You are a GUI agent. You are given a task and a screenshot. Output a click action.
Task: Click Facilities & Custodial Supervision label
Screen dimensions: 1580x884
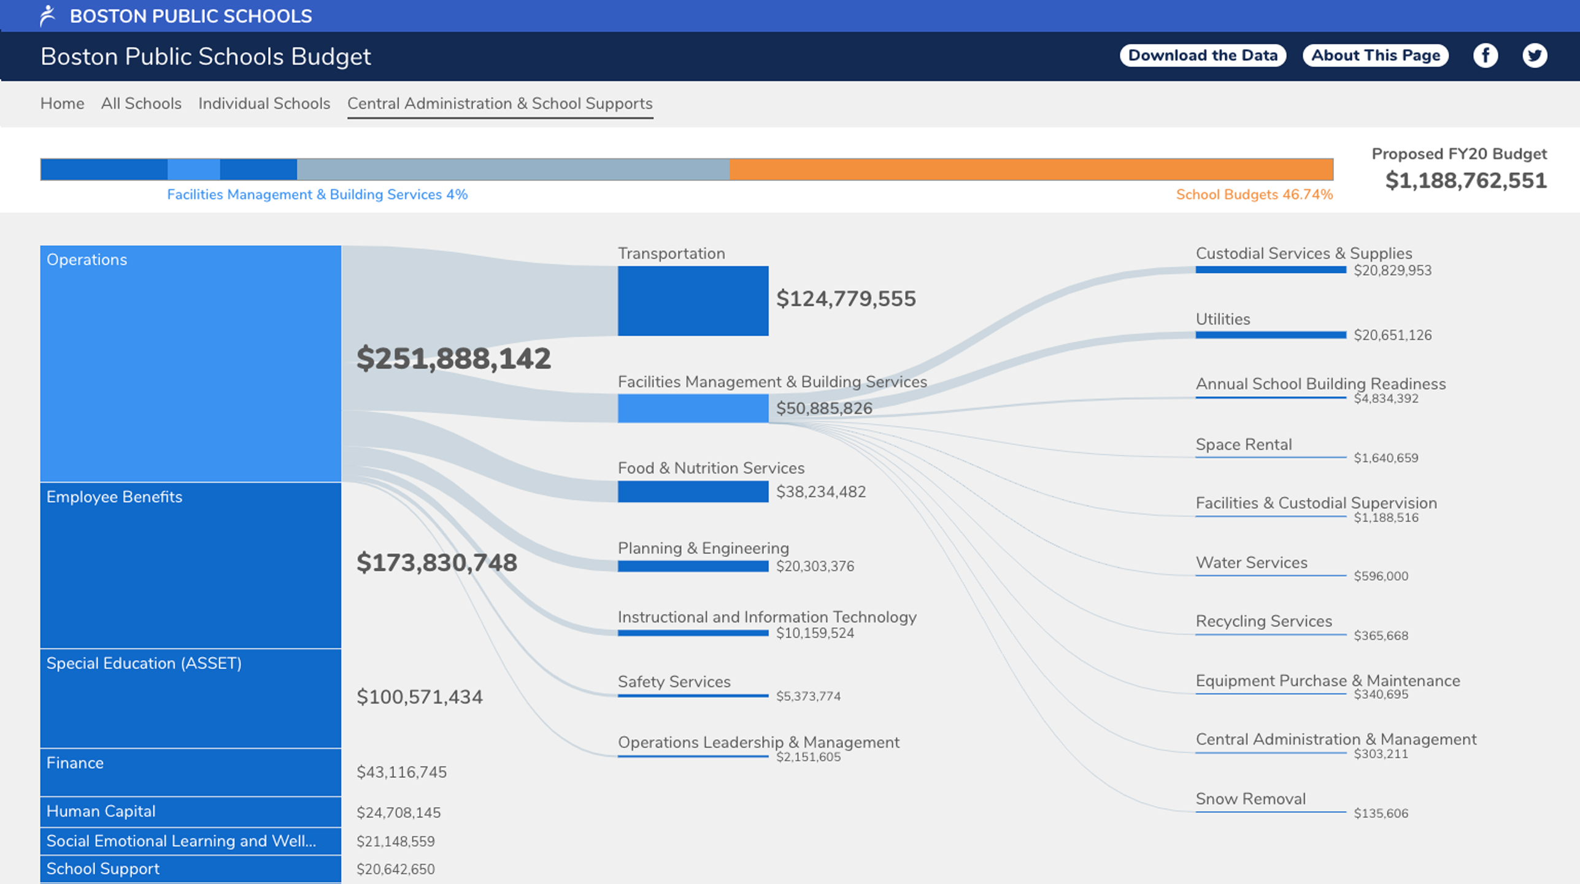1316,503
